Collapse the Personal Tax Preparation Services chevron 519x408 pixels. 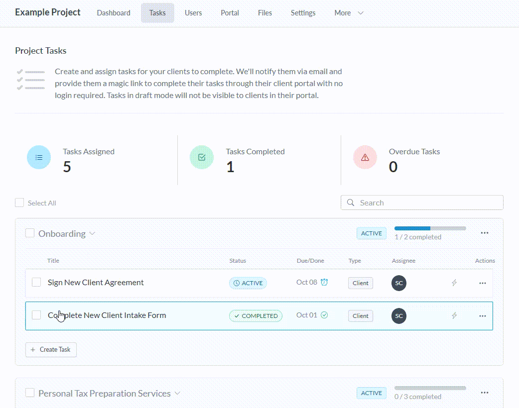click(177, 393)
